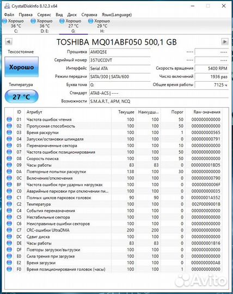Go to next disk with right arrow
The width and height of the screenshot is (233, 294).
tap(225, 41)
